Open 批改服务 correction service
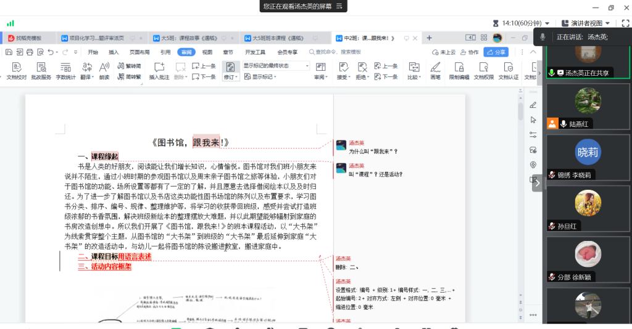 click(x=41, y=71)
